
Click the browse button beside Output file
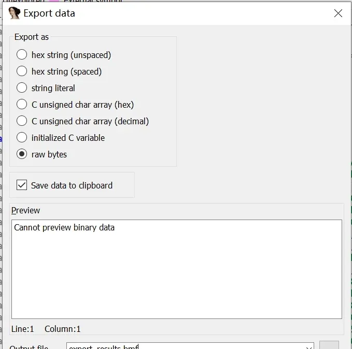(x=329, y=345)
